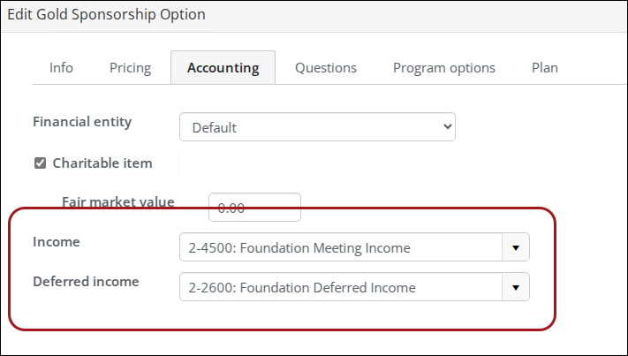Click the Default value in Financial entity

click(x=215, y=127)
